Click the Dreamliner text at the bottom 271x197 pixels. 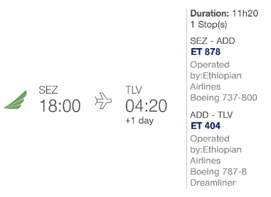[213, 183]
